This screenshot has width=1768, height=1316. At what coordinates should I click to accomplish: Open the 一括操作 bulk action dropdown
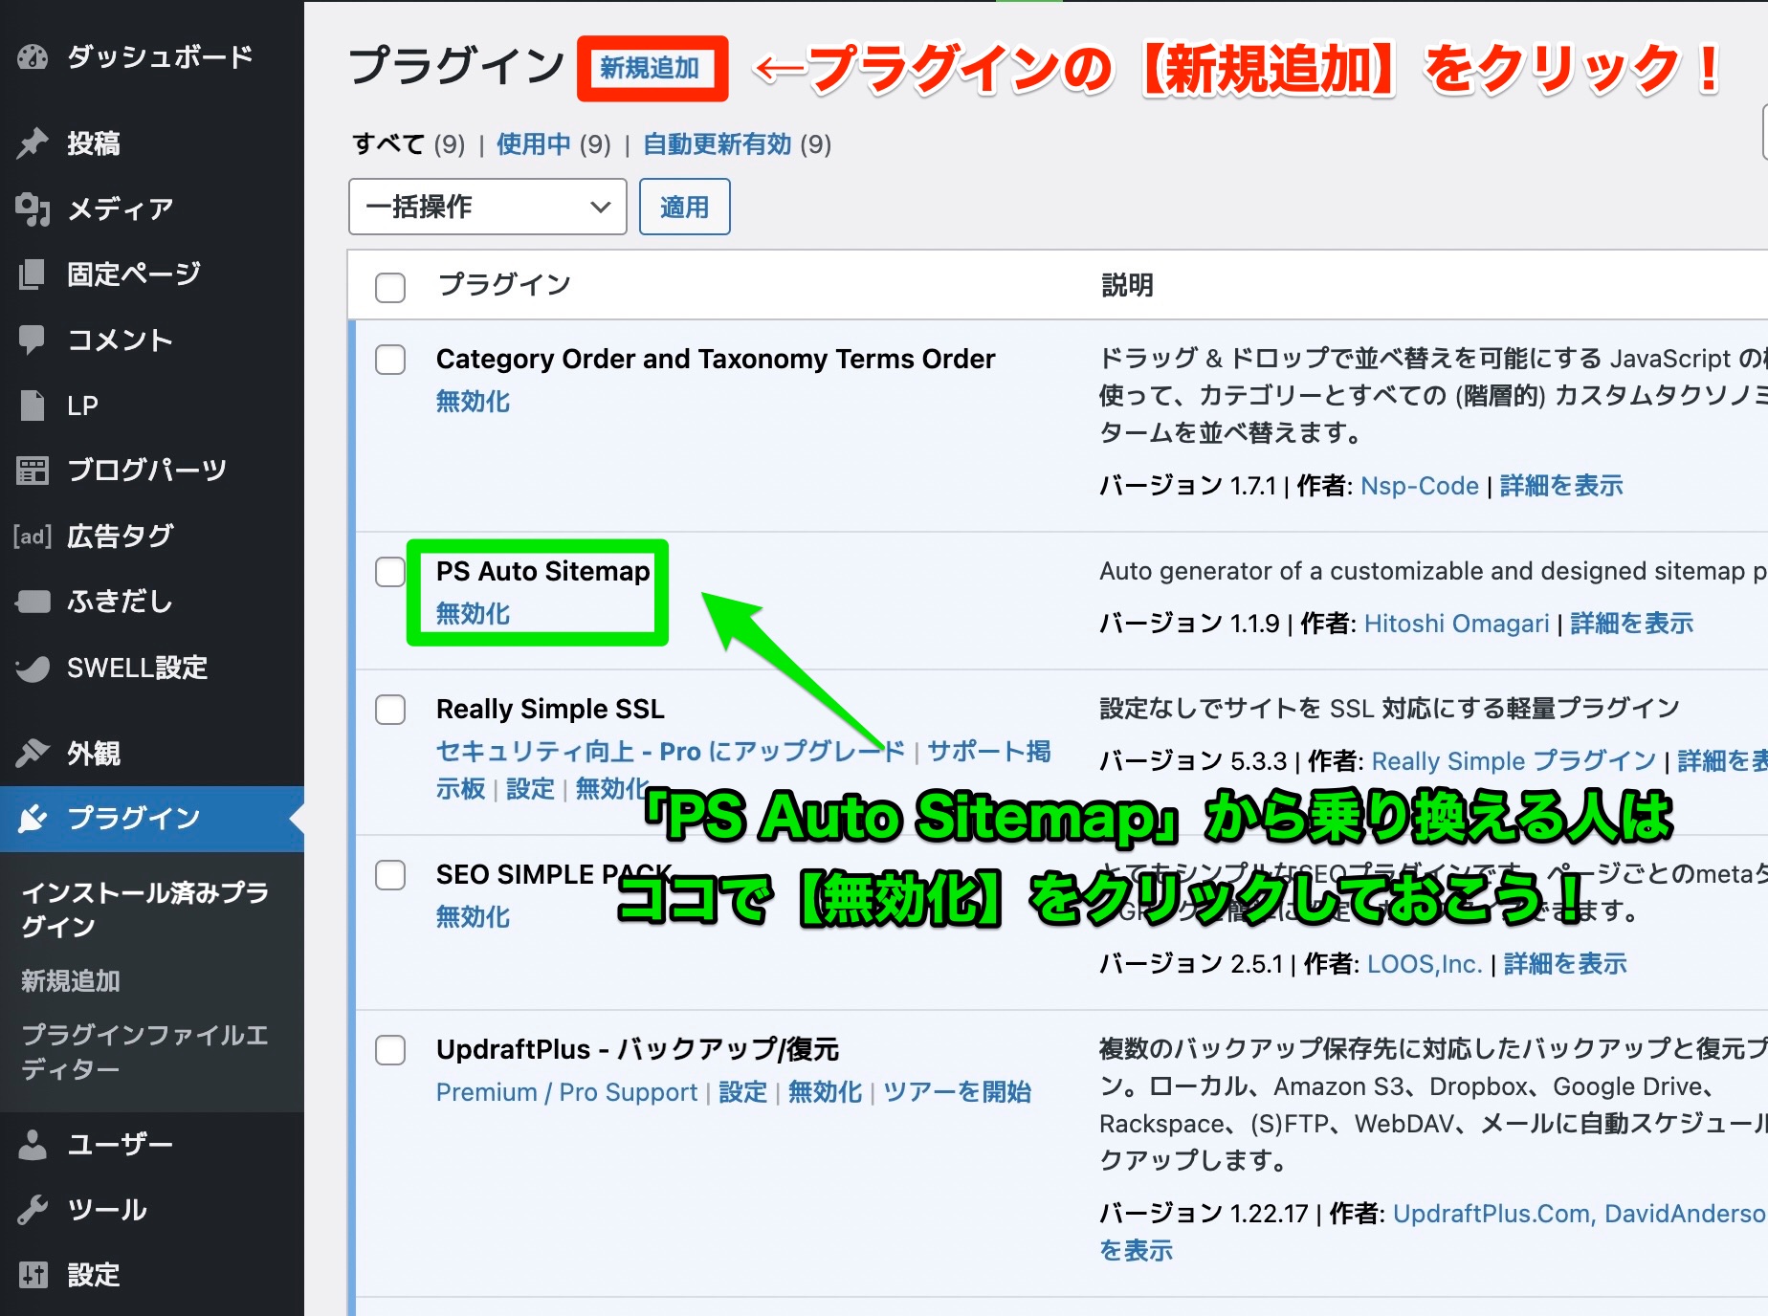click(x=488, y=207)
